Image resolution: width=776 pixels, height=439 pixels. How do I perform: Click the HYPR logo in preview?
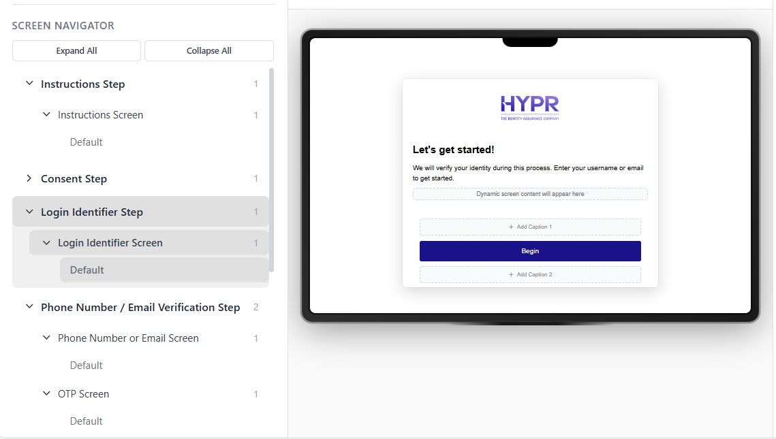[530, 107]
